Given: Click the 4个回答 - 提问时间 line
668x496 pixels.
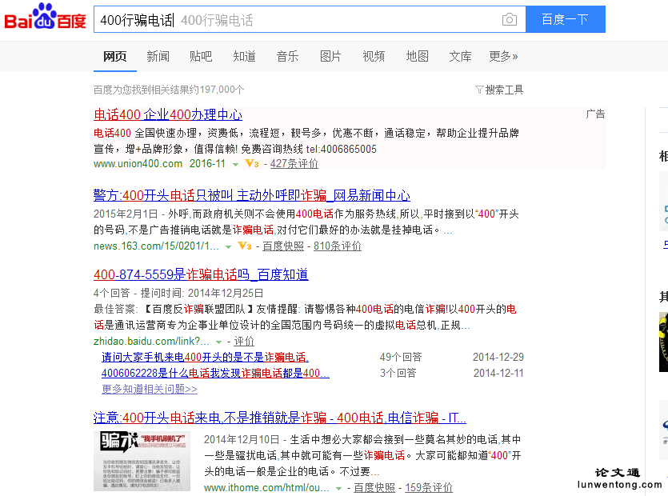Looking at the screenshot, I should pyautogui.click(x=178, y=293).
